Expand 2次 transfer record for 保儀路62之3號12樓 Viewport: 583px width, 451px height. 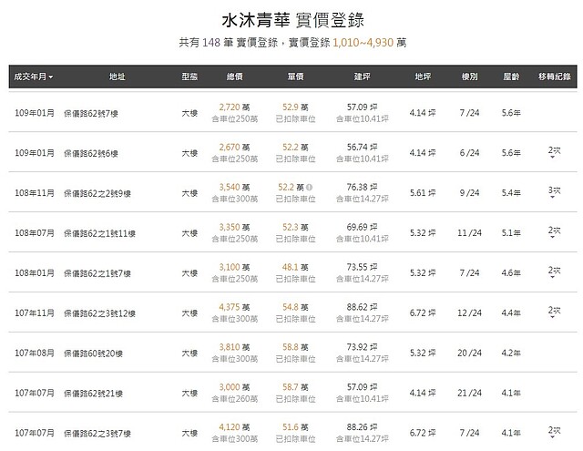(x=554, y=312)
